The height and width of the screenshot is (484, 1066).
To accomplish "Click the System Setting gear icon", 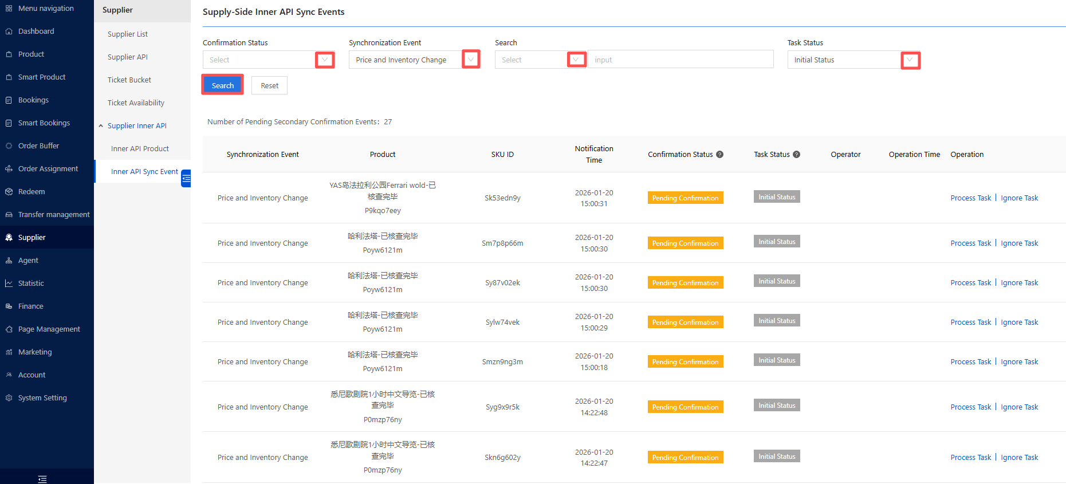I will (x=9, y=398).
